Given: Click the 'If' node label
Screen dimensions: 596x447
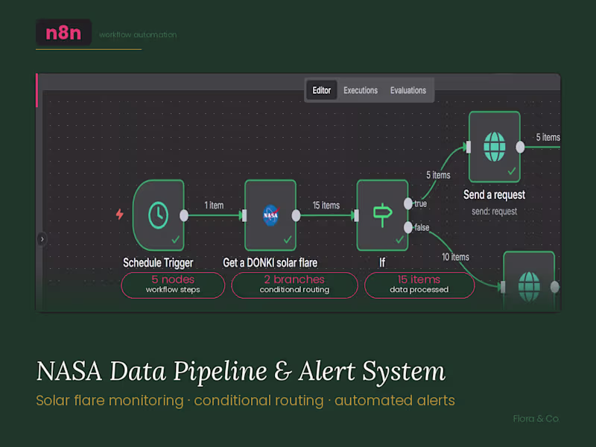Looking at the screenshot, I should coord(382,263).
